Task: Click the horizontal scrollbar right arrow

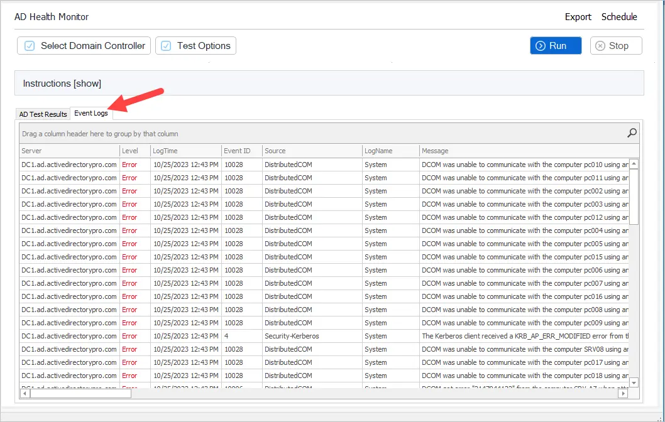Action: point(623,394)
